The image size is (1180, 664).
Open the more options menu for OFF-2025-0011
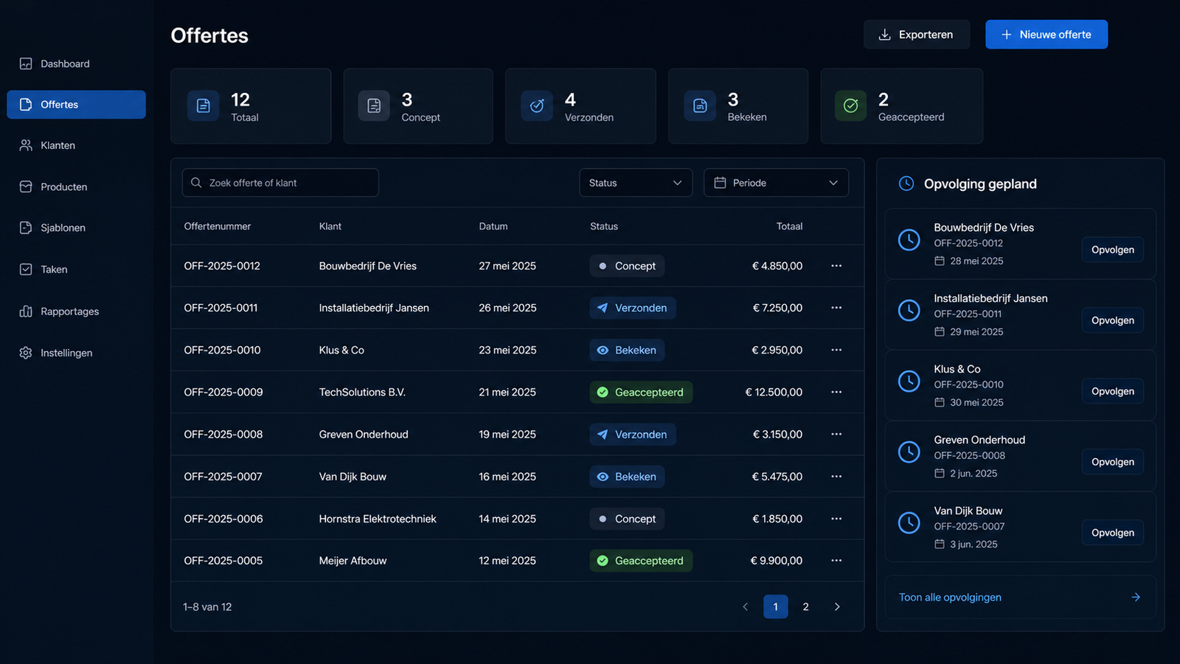tap(836, 308)
